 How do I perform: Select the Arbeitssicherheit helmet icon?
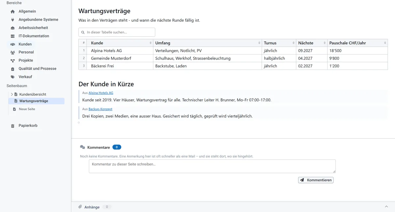13,28
